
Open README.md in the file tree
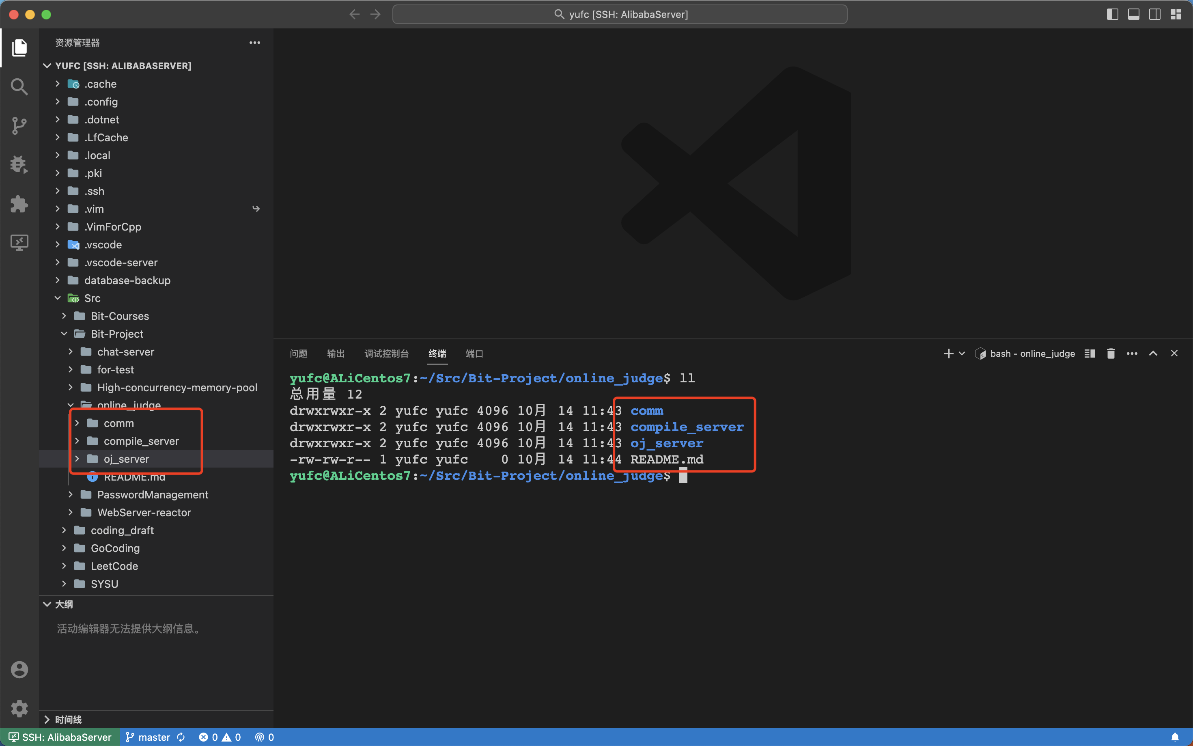point(156,476)
